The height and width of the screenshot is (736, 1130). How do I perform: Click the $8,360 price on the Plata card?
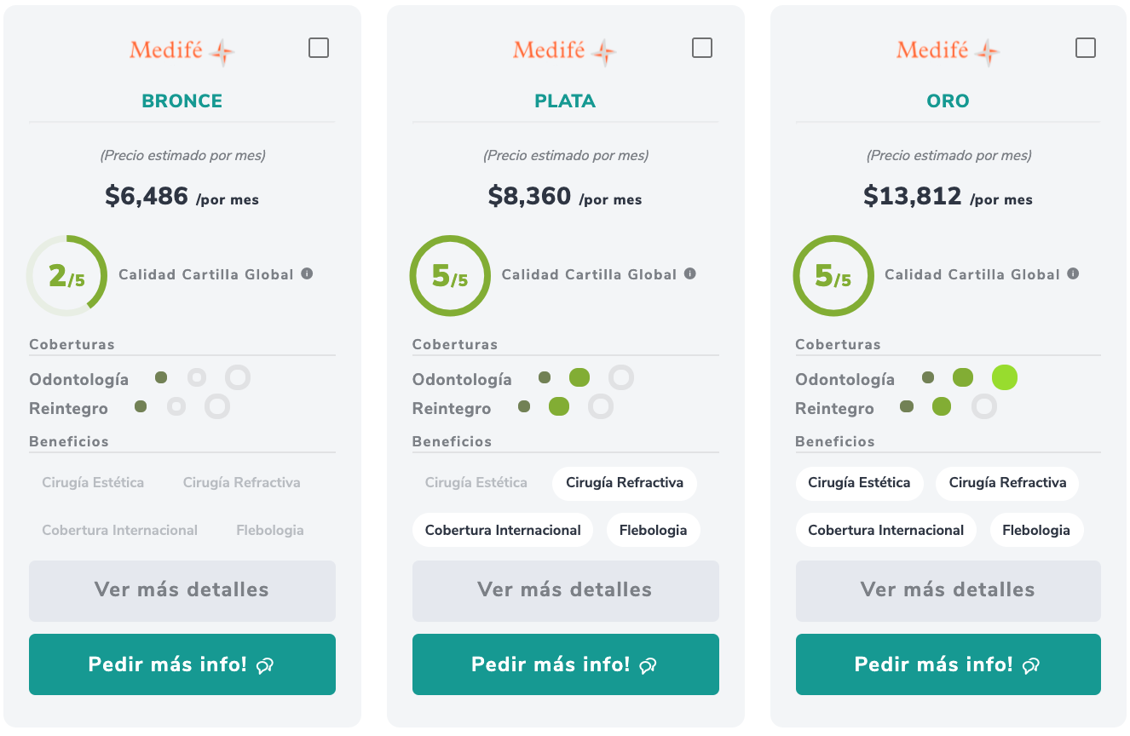[x=529, y=197]
